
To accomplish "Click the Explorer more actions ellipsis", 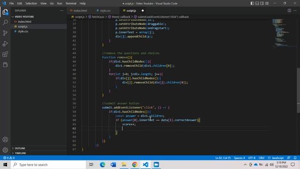I will tap(61, 10).
